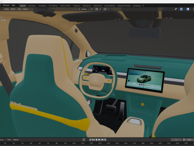Click frame 50 on the timeline ruler
This screenshot has height=146, width=194.
click(31, 143)
